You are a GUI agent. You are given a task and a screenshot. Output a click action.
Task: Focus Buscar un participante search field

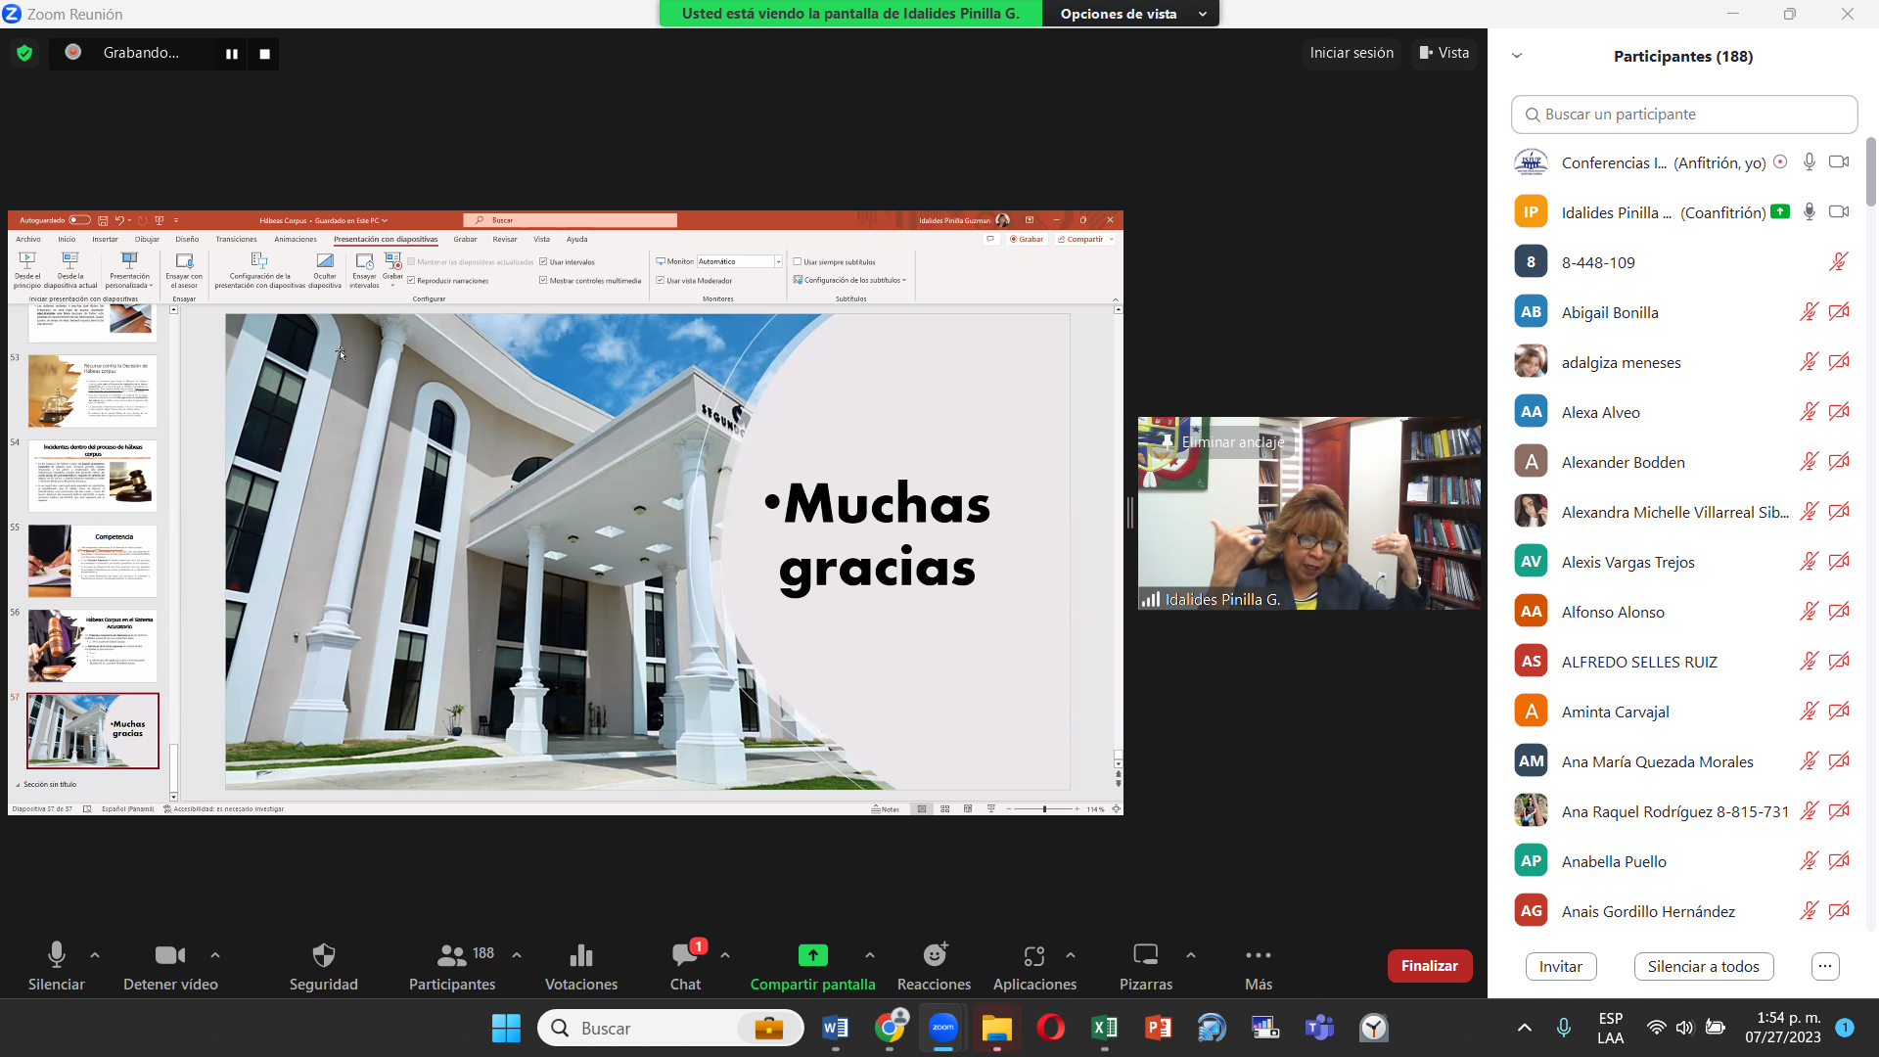[1684, 115]
